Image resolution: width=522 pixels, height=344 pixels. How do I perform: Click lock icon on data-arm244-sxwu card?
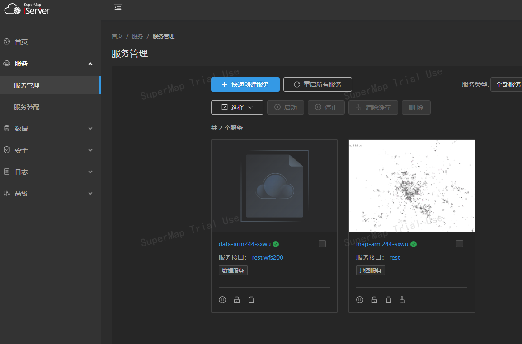[x=237, y=300]
